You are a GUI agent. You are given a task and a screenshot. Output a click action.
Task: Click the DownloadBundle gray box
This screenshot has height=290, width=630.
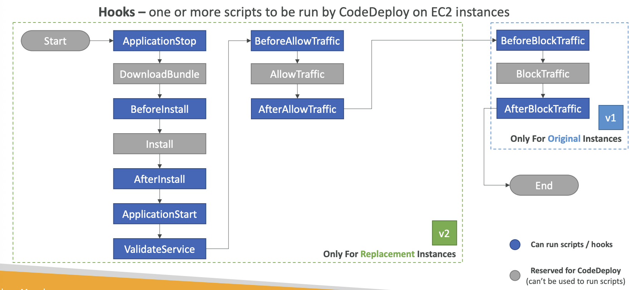pos(159,74)
